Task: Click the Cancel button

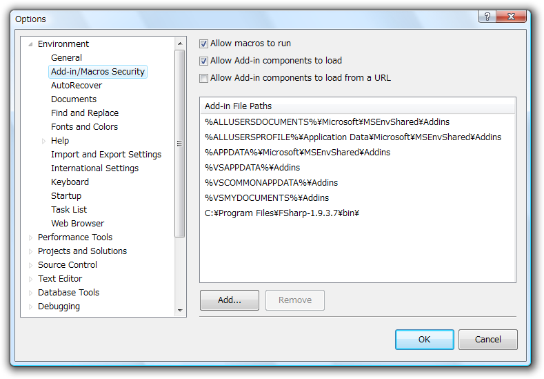Action: click(x=487, y=340)
